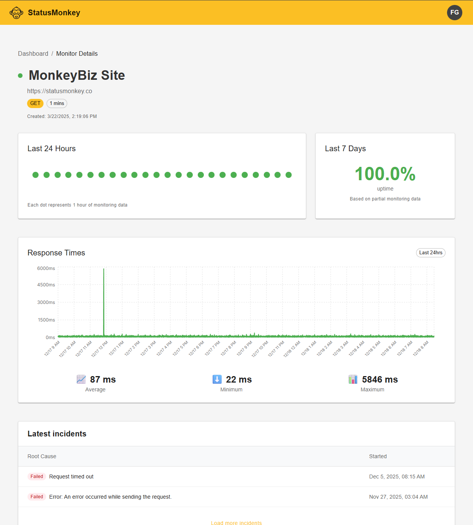Click the Failed badge on the Nov 27 incident

pos(37,497)
